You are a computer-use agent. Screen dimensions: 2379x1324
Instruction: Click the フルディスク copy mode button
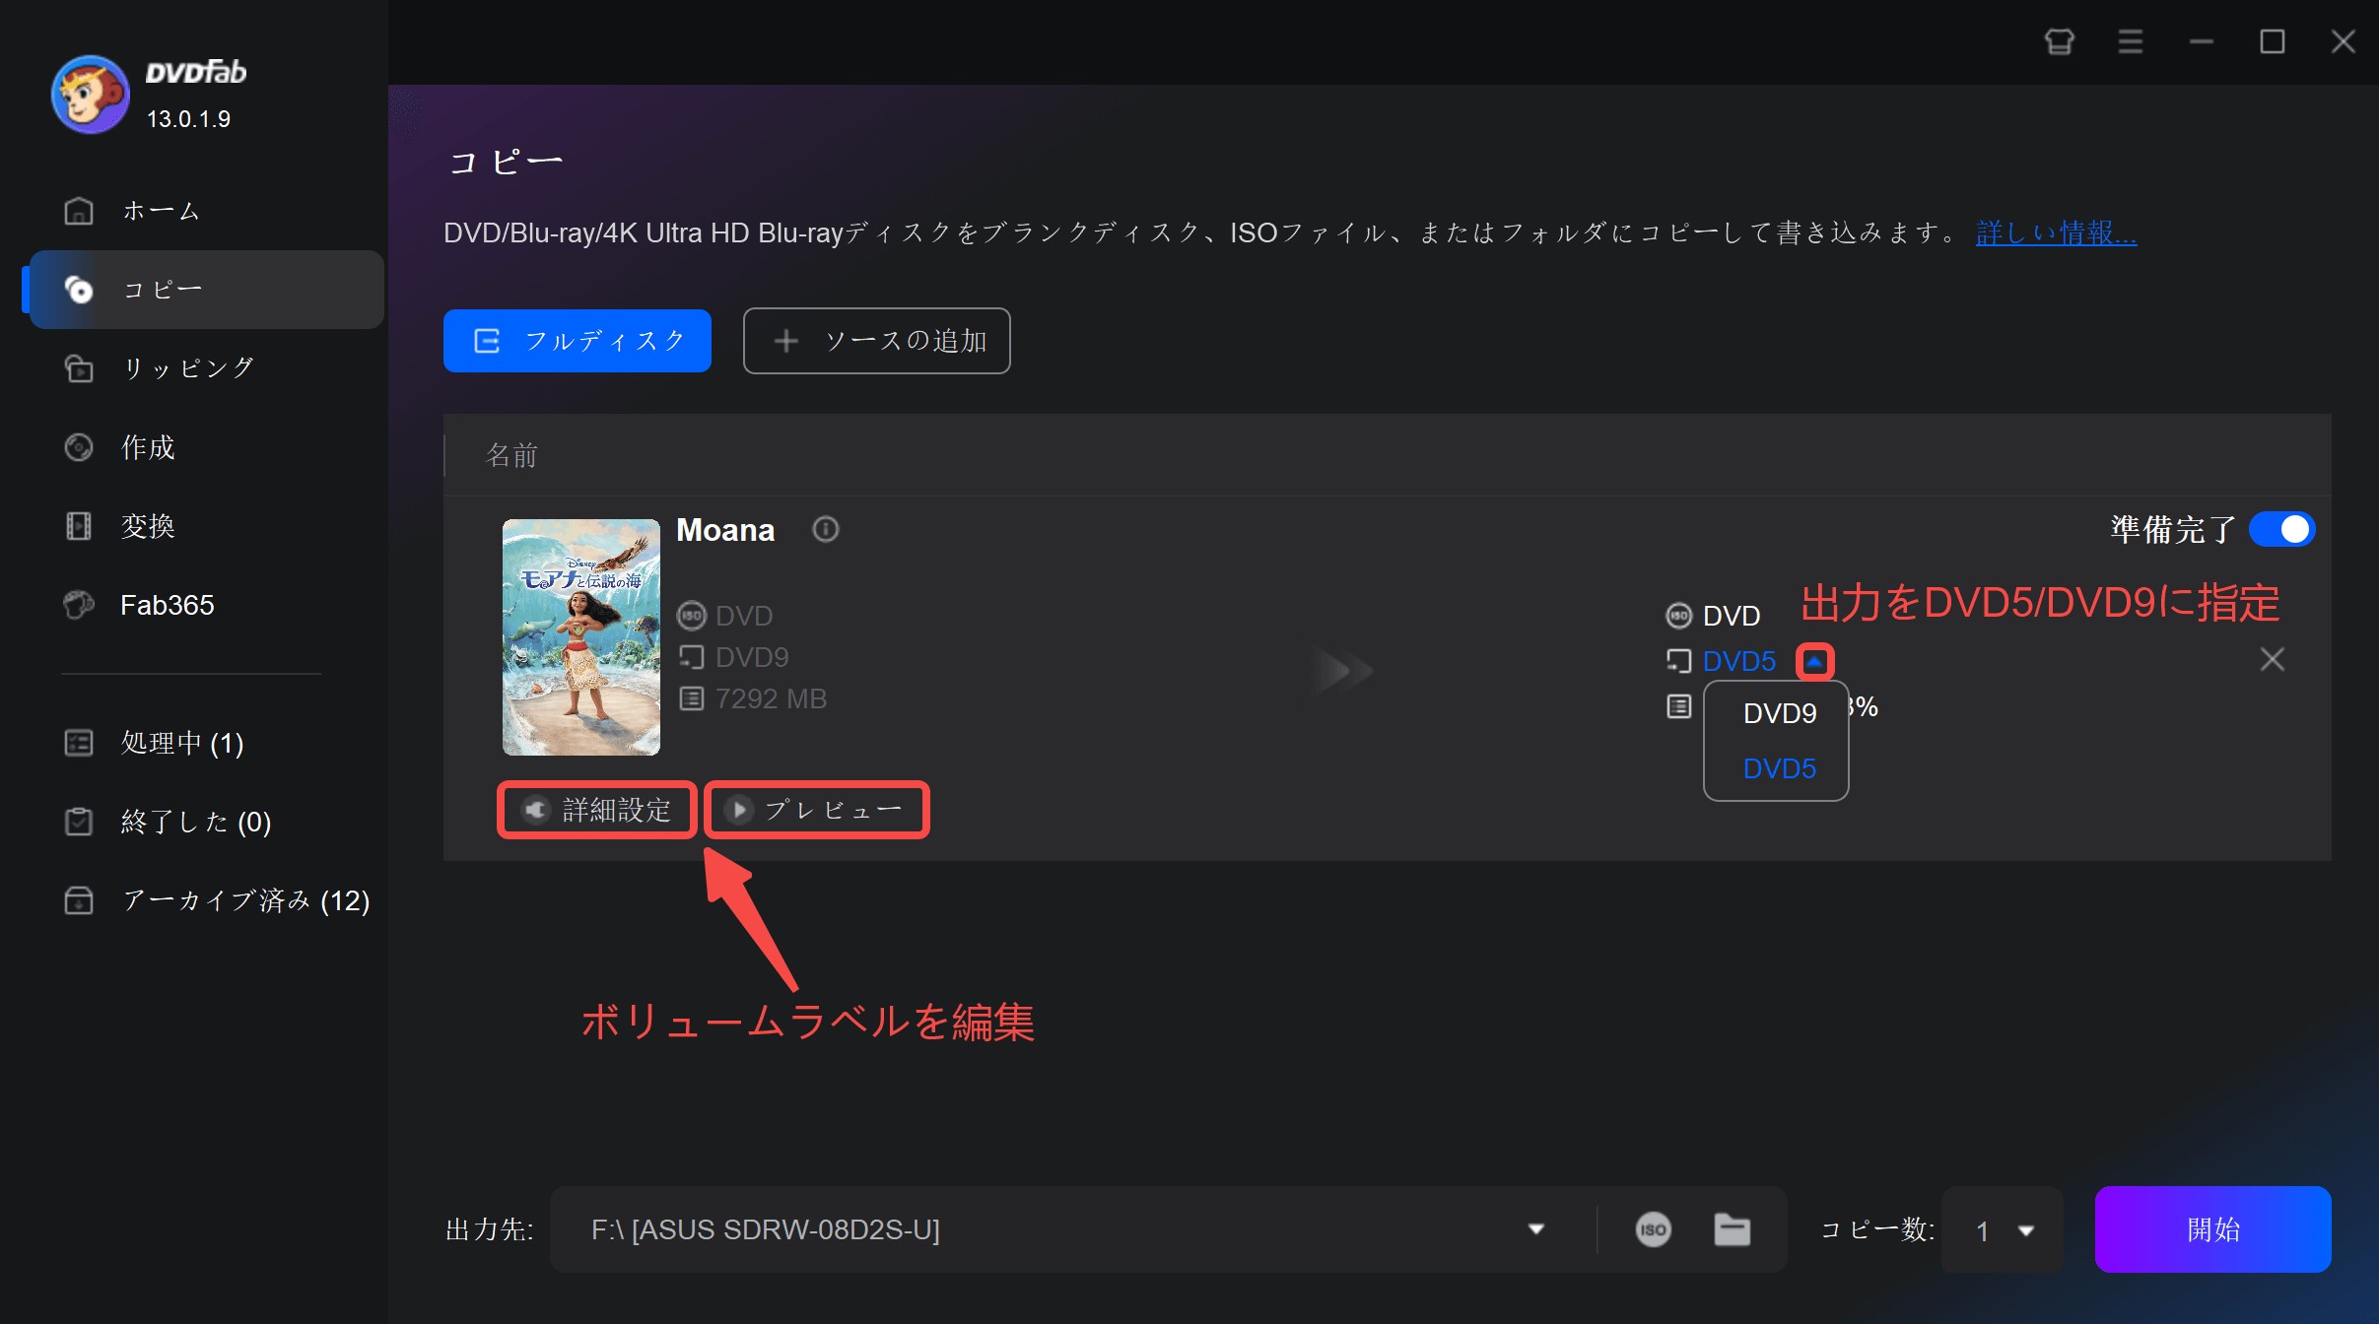tap(578, 341)
